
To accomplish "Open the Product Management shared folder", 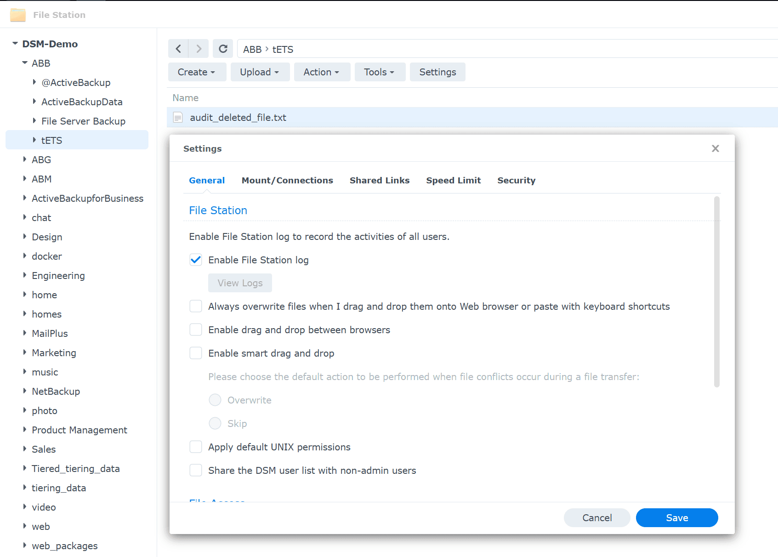I will click(x=80, y=430).
